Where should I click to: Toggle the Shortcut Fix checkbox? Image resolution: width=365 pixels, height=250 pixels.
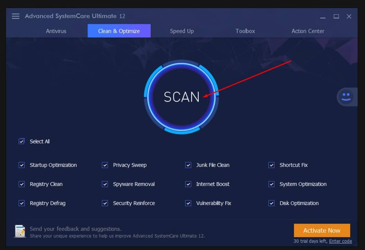pyautogui.click(x=272, y=165)
